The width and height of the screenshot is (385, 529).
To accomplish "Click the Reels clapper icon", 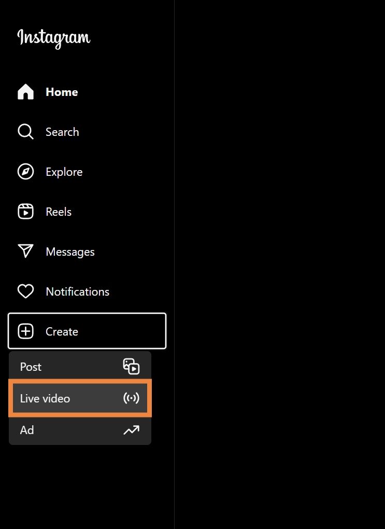I will 25,212.
